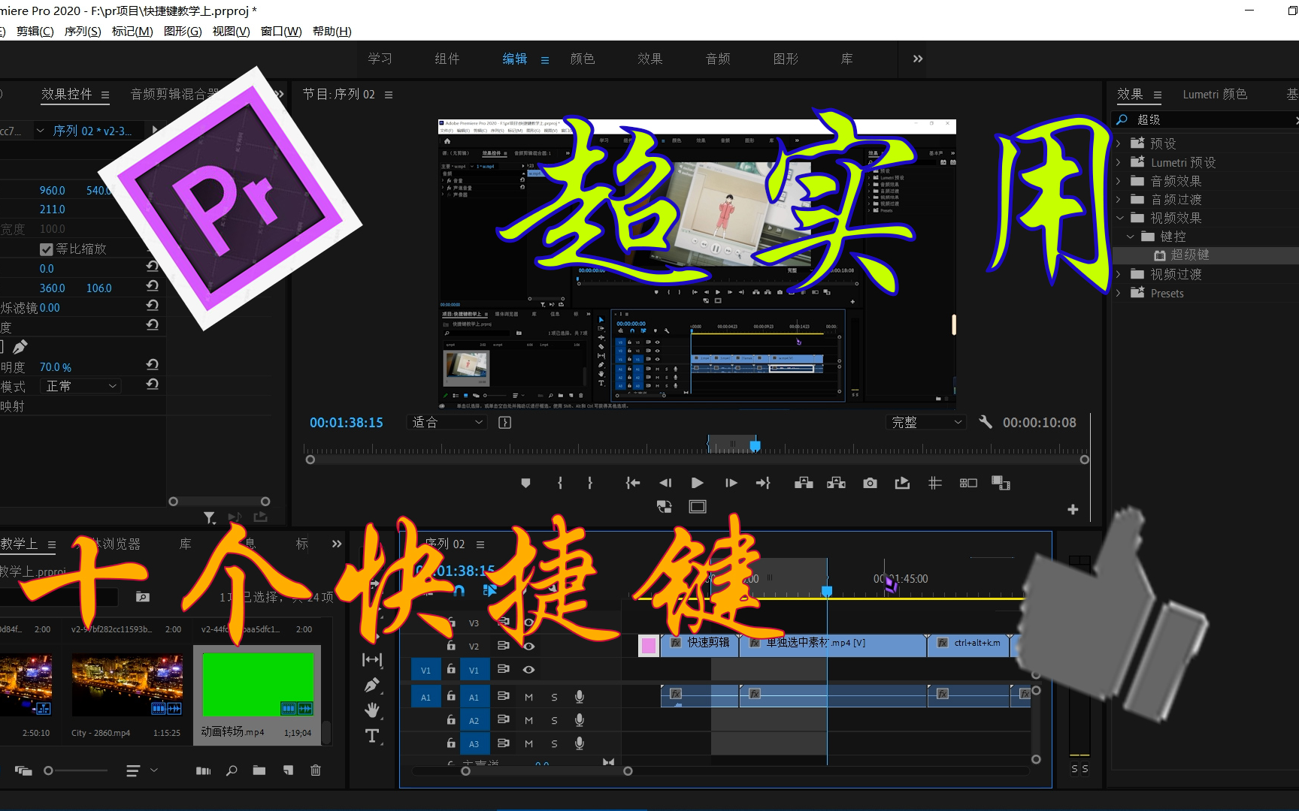Toggle sync lock on track V1
Image resolution: width=1299 pixels, height=811 pixels.
[x=504, y=669]
